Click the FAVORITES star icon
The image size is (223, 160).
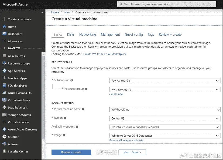(5, 48)
